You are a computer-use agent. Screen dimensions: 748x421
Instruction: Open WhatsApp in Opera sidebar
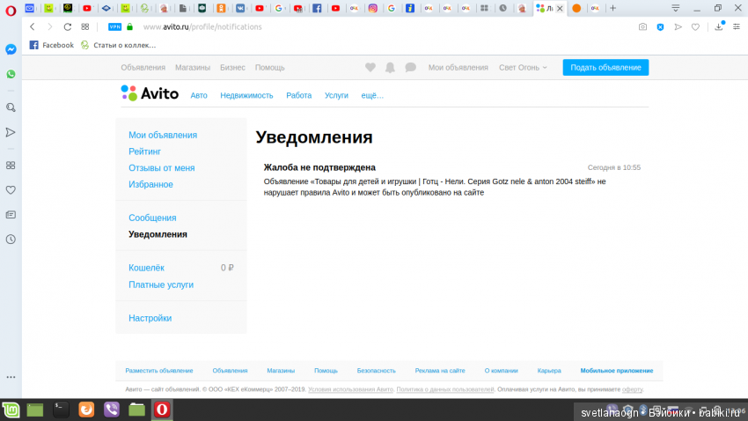point(11,74)
